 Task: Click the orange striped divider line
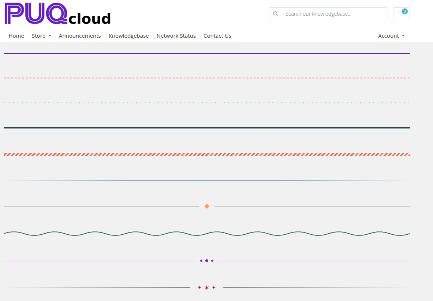207,154
